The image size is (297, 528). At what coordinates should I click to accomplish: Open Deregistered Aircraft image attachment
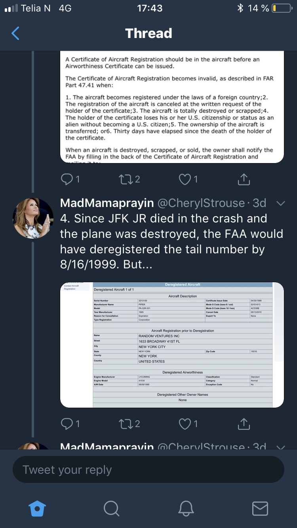(x=172, y=344)
